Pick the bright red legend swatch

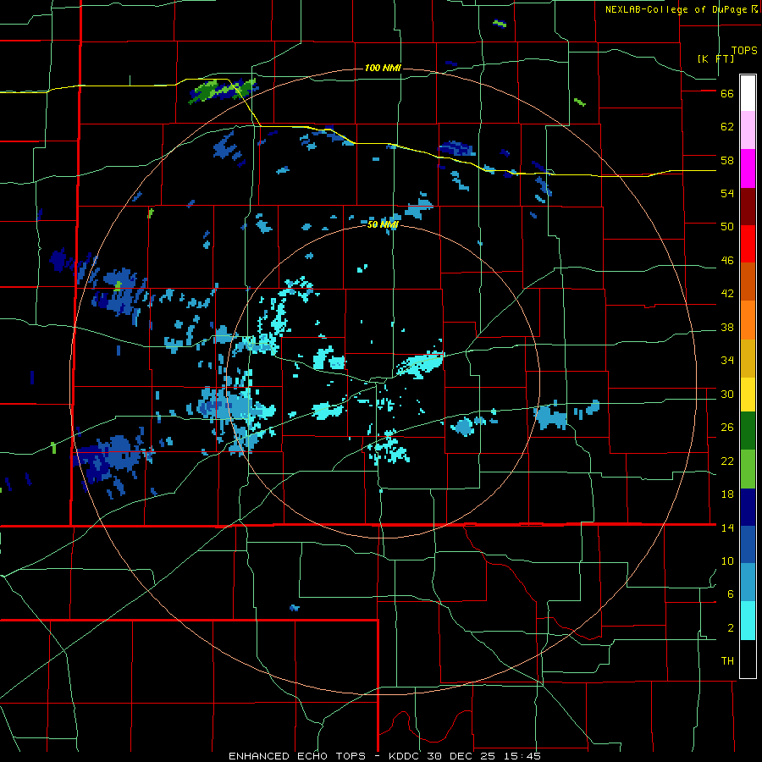(x=748, y=244)
